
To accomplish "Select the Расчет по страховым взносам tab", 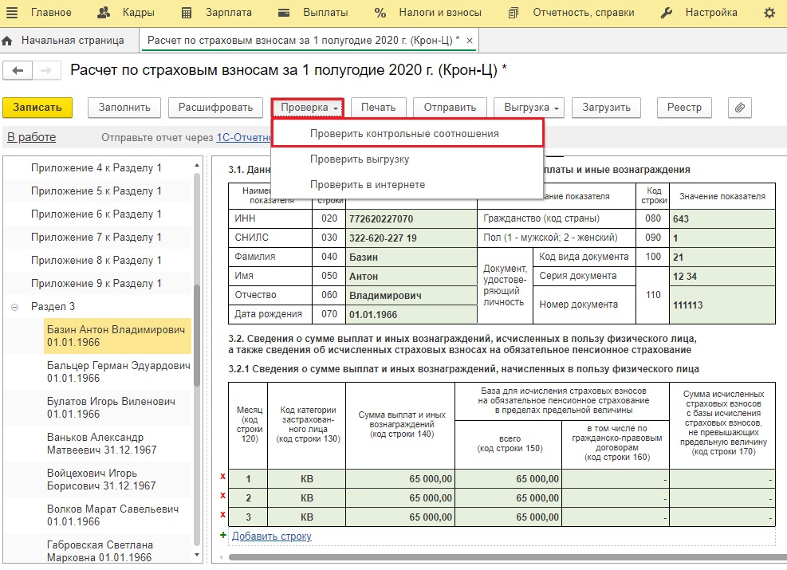I will (x=309, y=41).
